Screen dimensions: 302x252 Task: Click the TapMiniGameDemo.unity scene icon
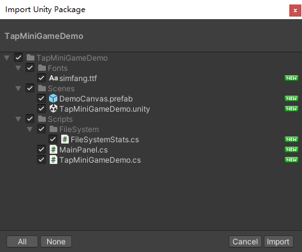coord(54,108)
